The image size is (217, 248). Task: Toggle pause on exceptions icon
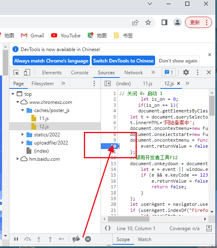[x=88, y=239]
